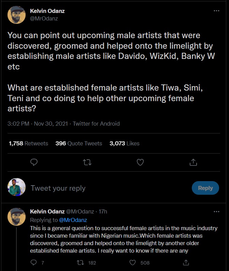Image resolution: width=229 pixels, height=271 pixels.
Task: Open the 396 Quote Tweets list
Action: [79, 143]
